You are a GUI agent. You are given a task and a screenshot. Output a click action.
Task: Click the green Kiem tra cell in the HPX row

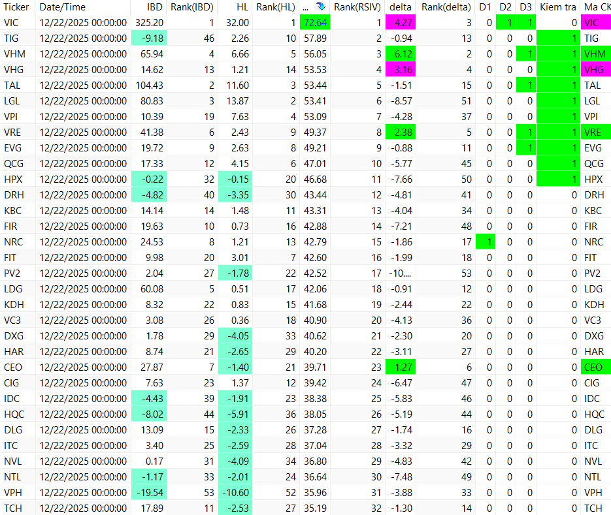pos(558,179)
